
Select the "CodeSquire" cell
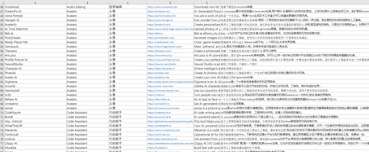(35, 112)
